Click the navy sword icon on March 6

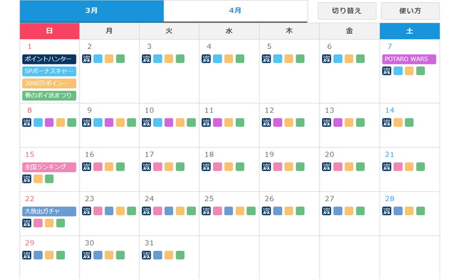[x=326, y=59]
